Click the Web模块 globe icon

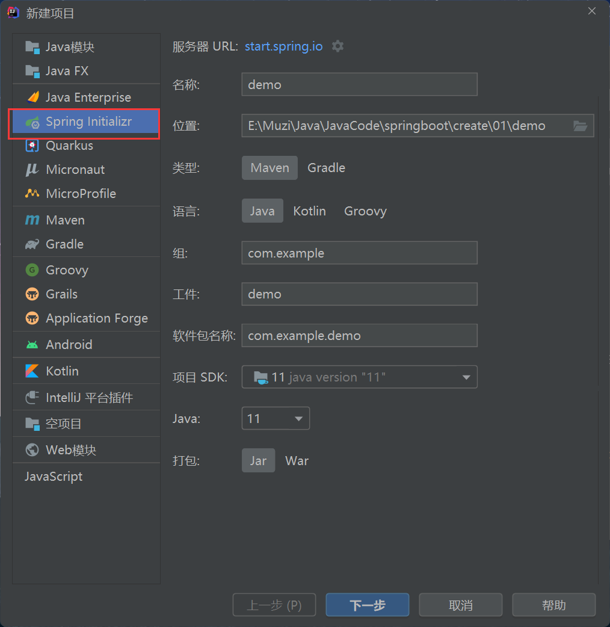[32, 450]
